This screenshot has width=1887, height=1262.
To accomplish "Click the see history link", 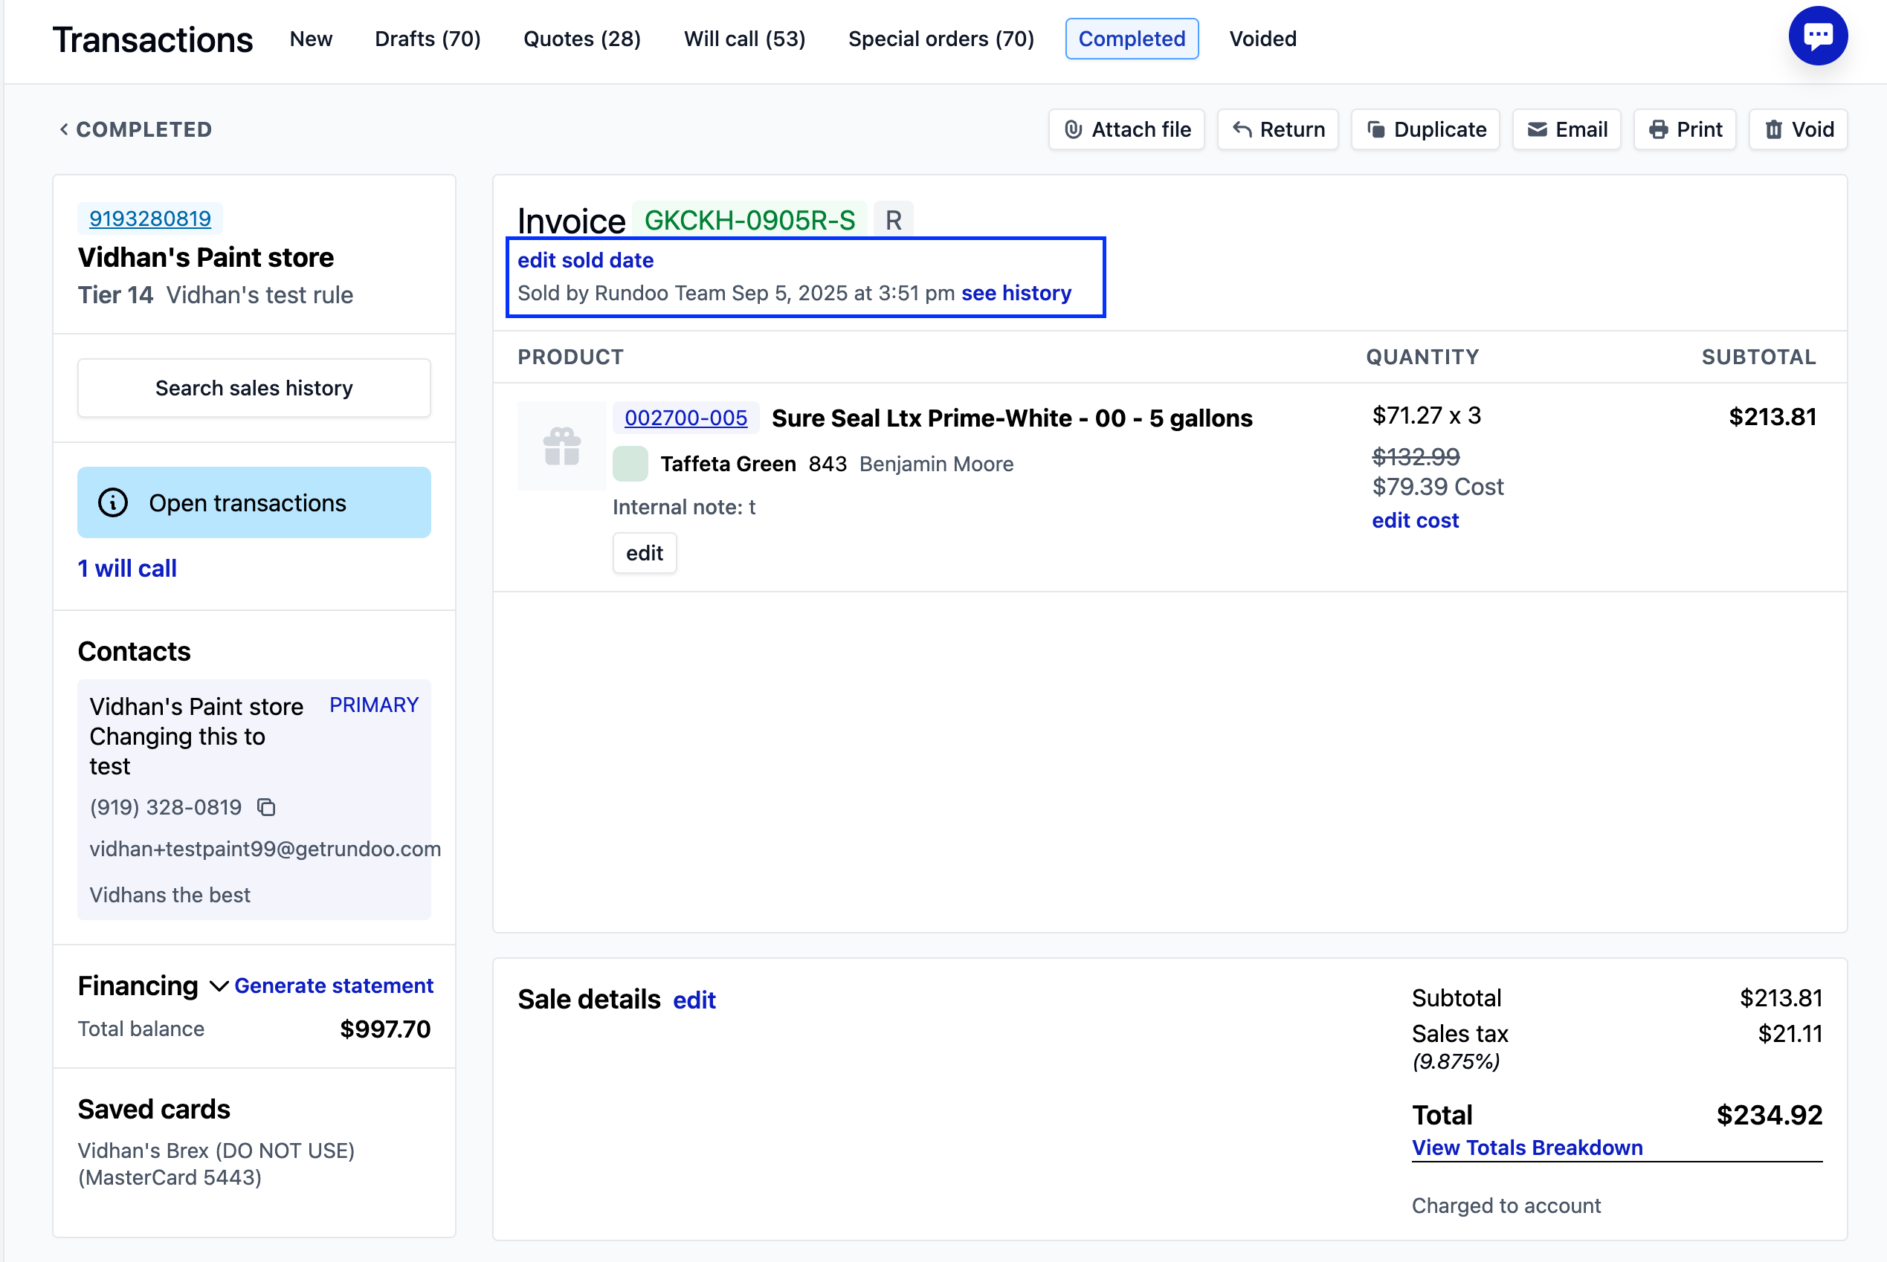I will 1016,293.
